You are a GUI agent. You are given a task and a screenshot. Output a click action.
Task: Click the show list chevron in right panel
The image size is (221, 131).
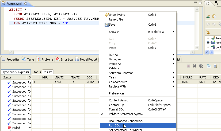[x=217, y=3]
